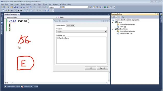Click the Increase Indent toolbar icon
163x91 pixels.
[21, 10]
